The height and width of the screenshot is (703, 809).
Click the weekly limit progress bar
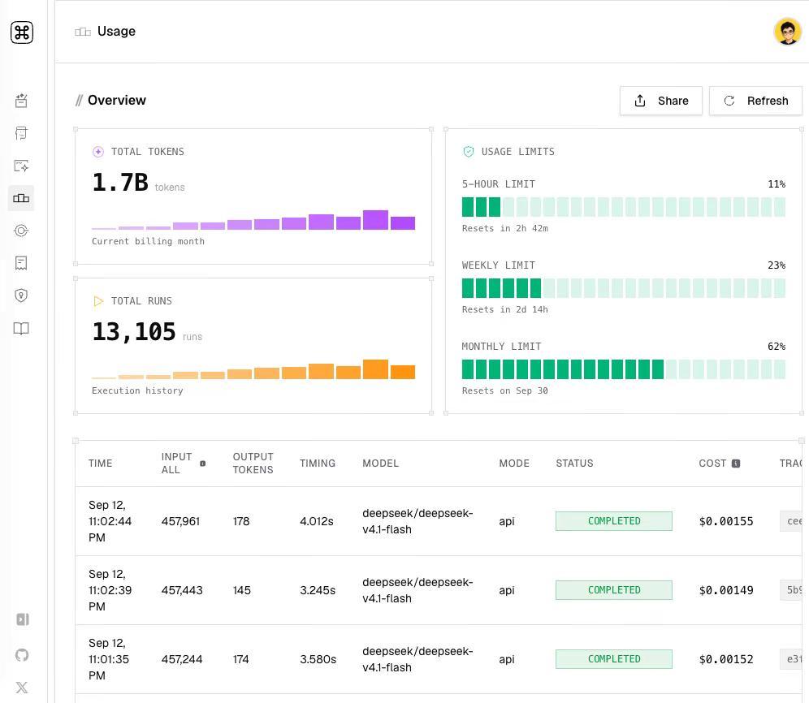pos(623,288)
